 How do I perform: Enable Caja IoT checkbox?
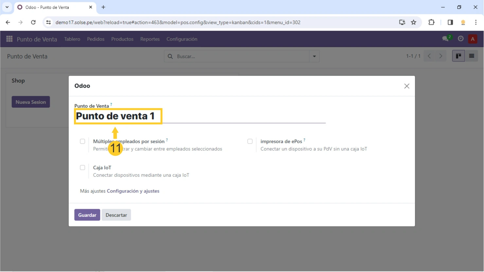coord(82,168)
